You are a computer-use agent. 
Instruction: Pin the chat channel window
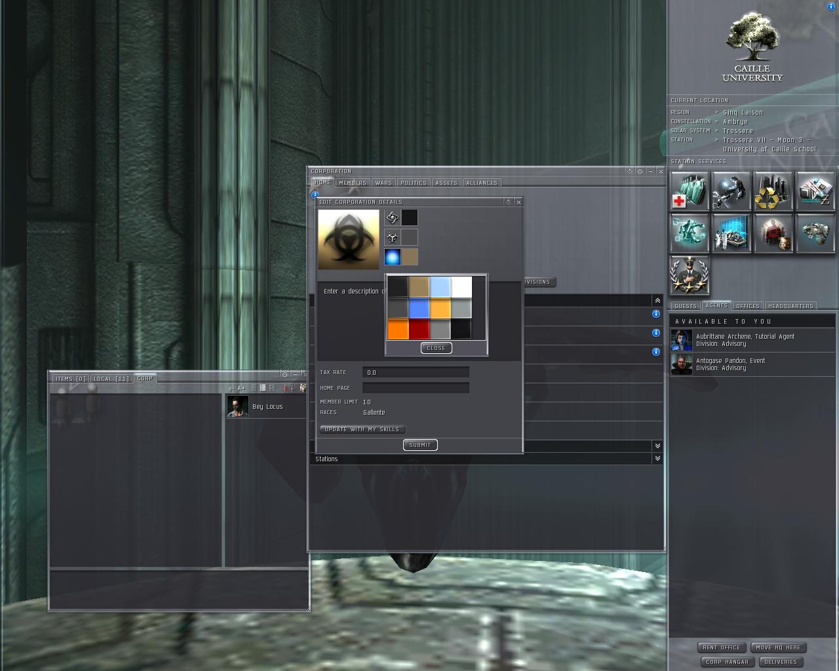(284, 374)
